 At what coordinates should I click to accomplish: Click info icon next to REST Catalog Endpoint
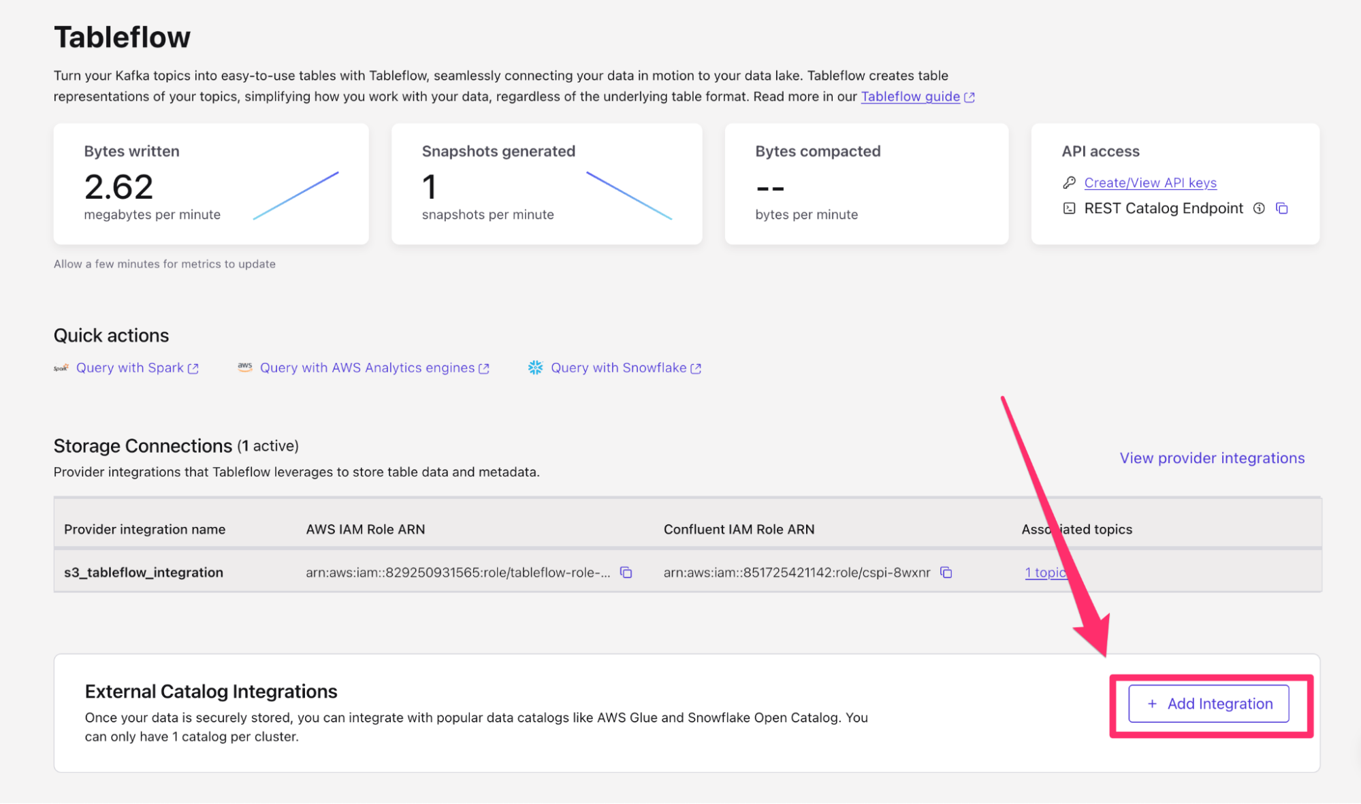point(1259,208)
